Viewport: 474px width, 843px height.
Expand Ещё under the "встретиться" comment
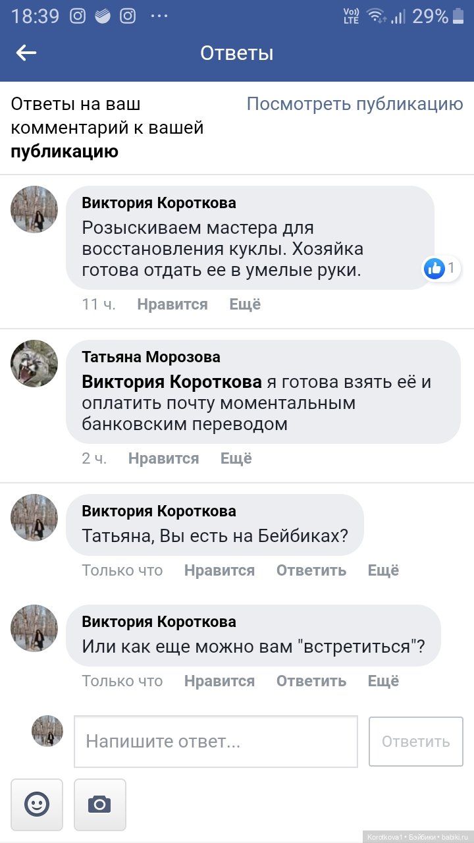[x=383, y=681]
